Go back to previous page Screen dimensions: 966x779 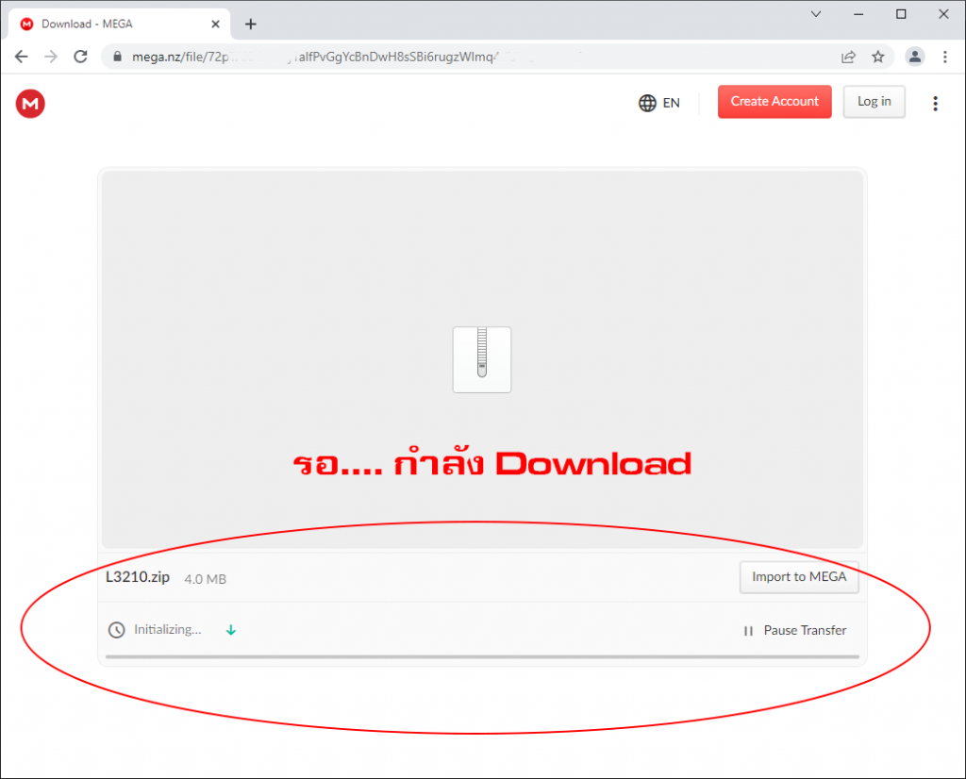[x=21, y=57]
